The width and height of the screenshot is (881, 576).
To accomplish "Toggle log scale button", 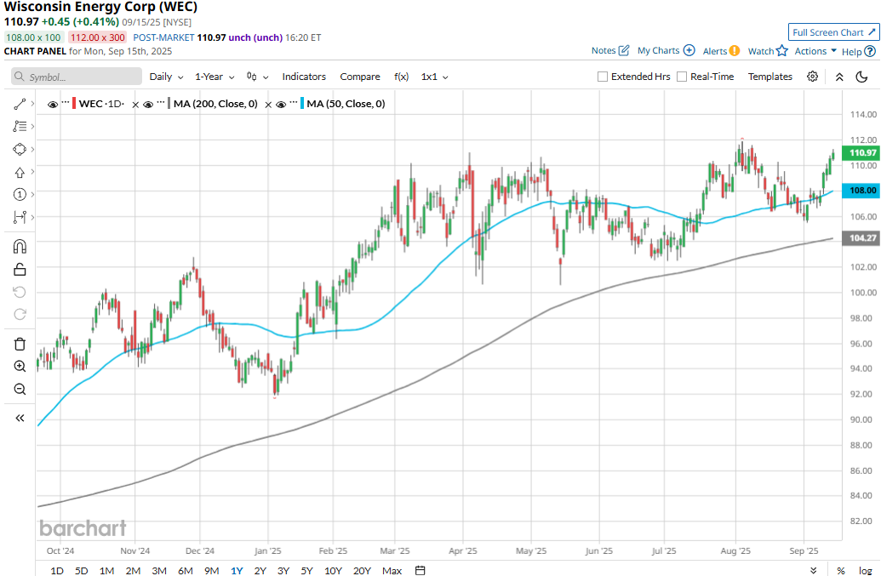I will [866, 570].
